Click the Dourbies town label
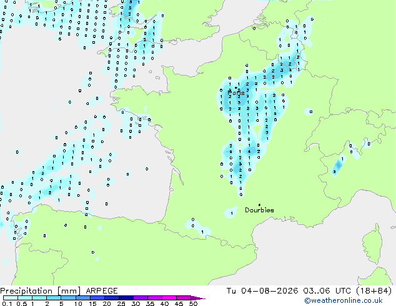This screenshot has width=396, height=306. click(259, 210)
